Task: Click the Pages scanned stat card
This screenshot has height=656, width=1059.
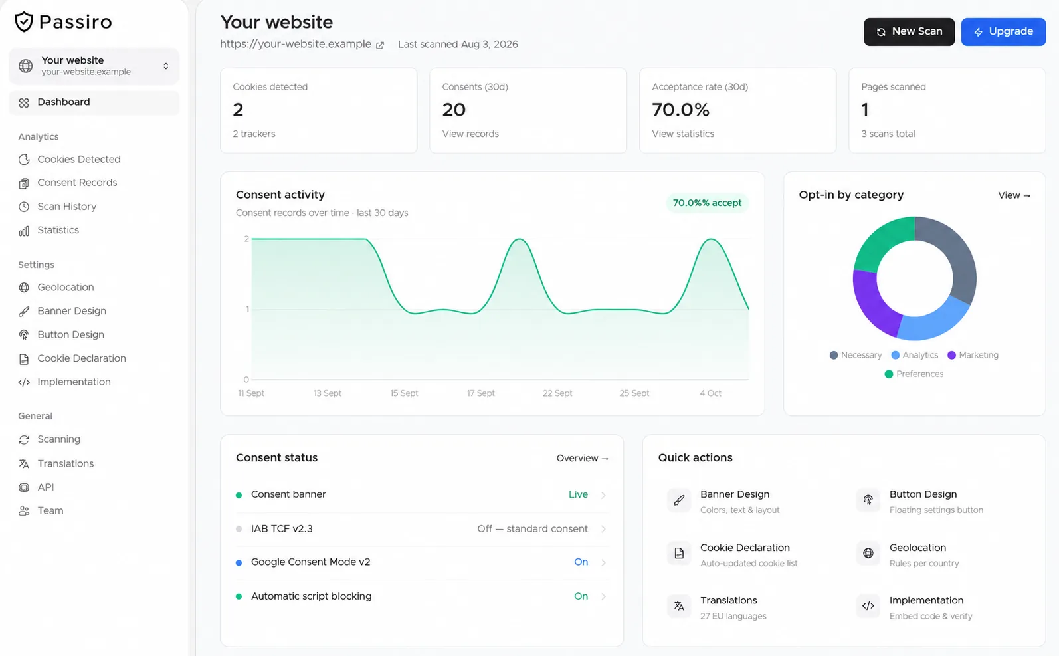Action: click(947, 110)
